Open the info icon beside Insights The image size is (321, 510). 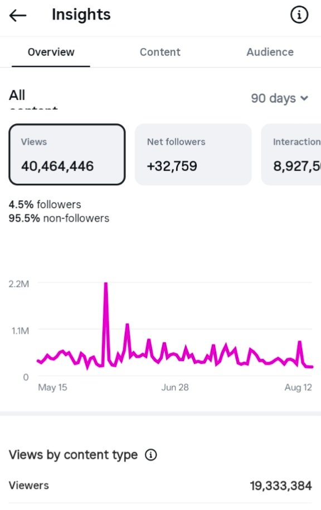pyautogui.click(x=299, y=15)
